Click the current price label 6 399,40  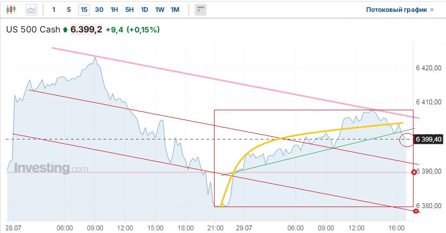tap(429, 139)
